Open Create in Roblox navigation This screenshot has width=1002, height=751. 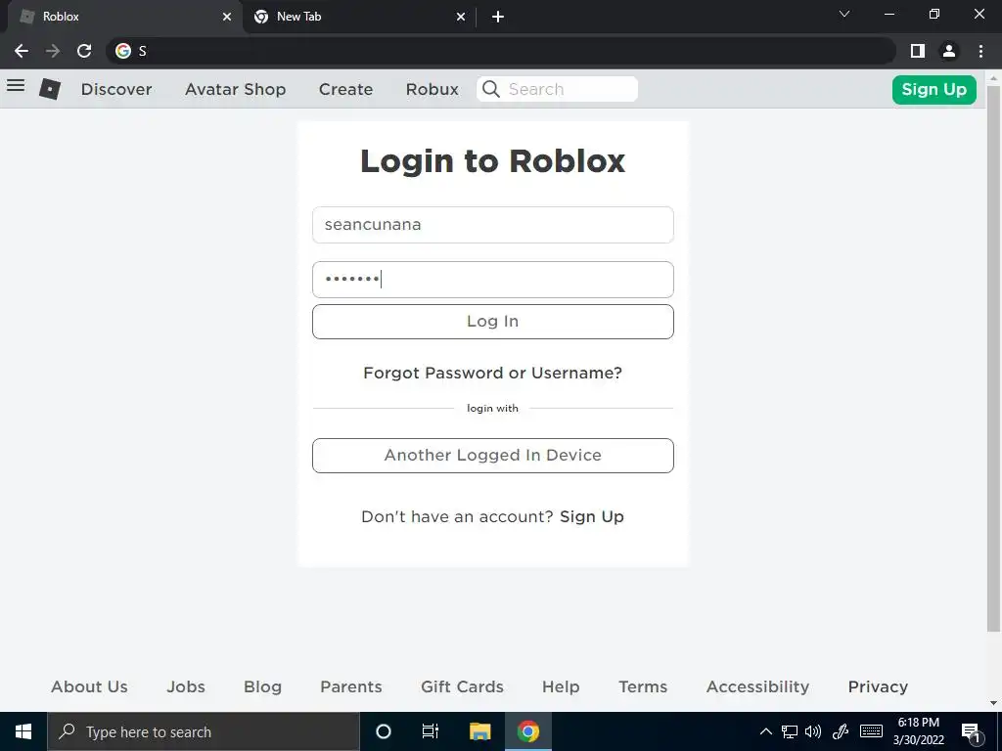pyautogui.click(x=345, y=89)
